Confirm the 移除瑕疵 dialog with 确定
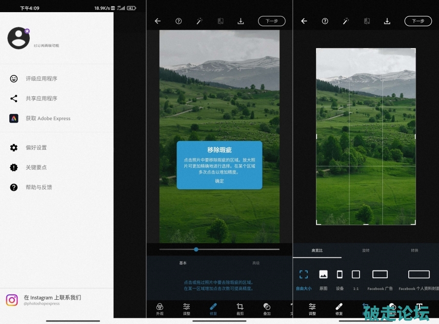This screenshot has height=324, width=439. [x=219, y=181]
